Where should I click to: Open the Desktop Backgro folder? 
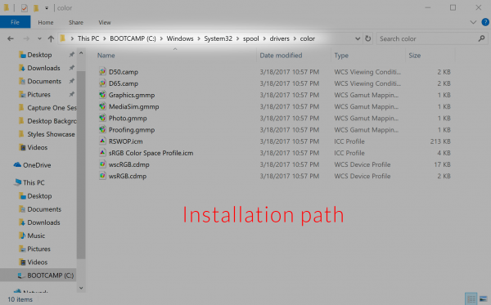[x=52, y=121]
